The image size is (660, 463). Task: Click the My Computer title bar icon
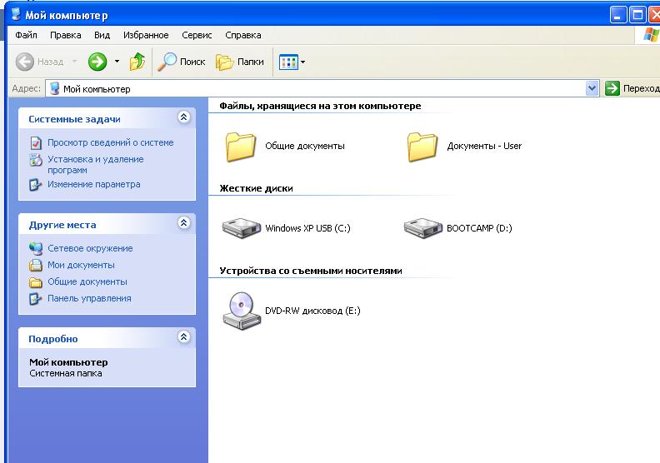16,14
